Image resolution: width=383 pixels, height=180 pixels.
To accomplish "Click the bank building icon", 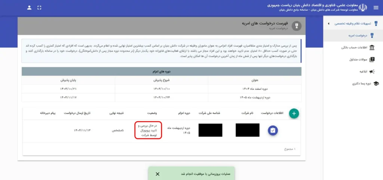I will [372, 48].
